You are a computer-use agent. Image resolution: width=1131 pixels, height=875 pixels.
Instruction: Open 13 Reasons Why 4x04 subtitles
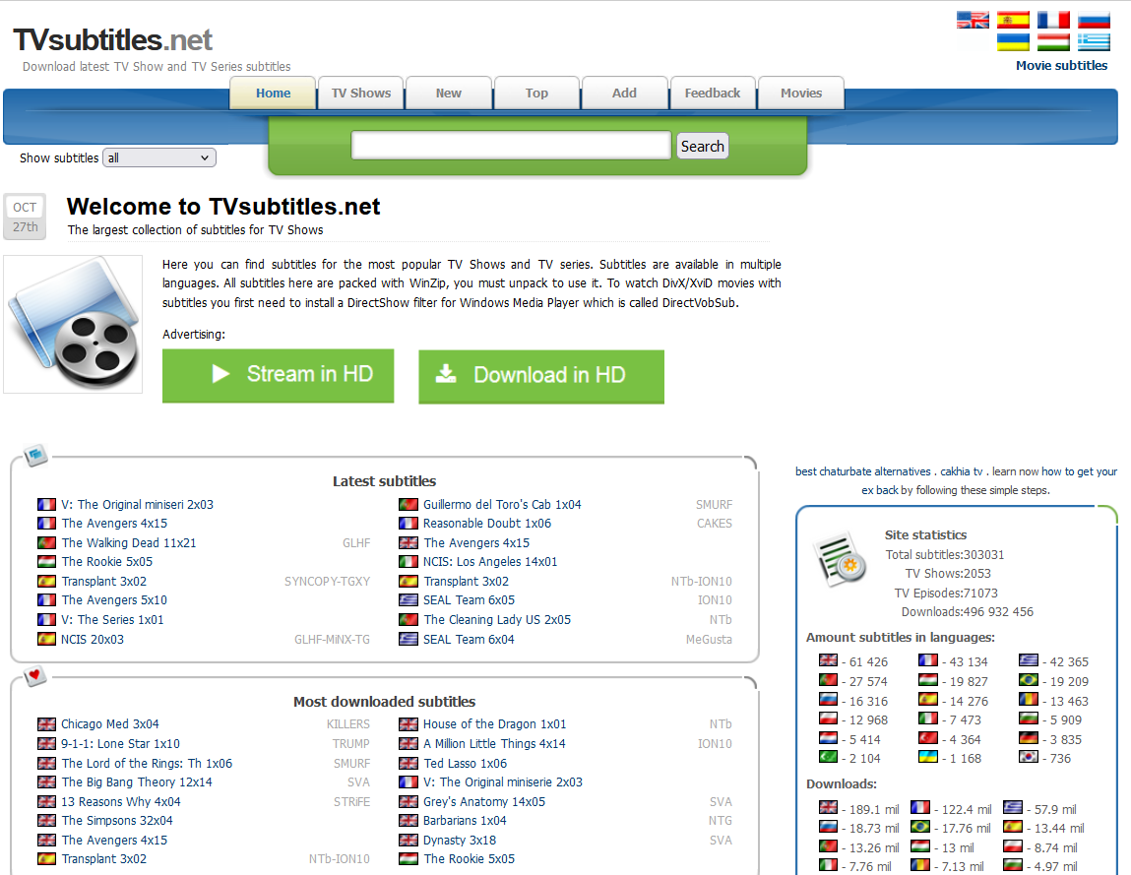120,801
